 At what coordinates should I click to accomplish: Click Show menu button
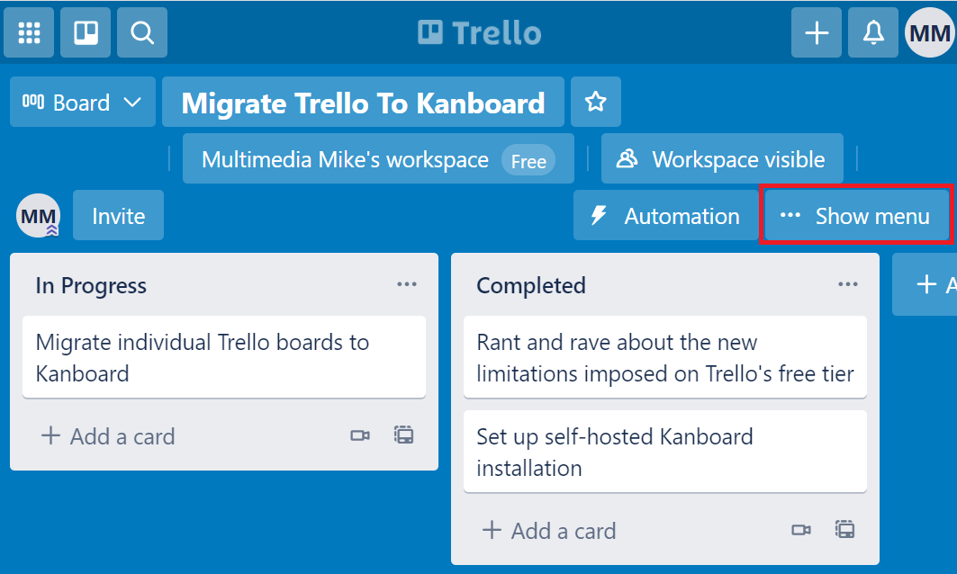[x=856, y=215]
